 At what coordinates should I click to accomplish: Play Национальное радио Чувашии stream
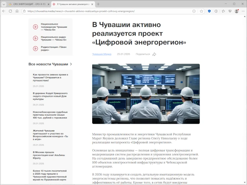click(36, 38)
